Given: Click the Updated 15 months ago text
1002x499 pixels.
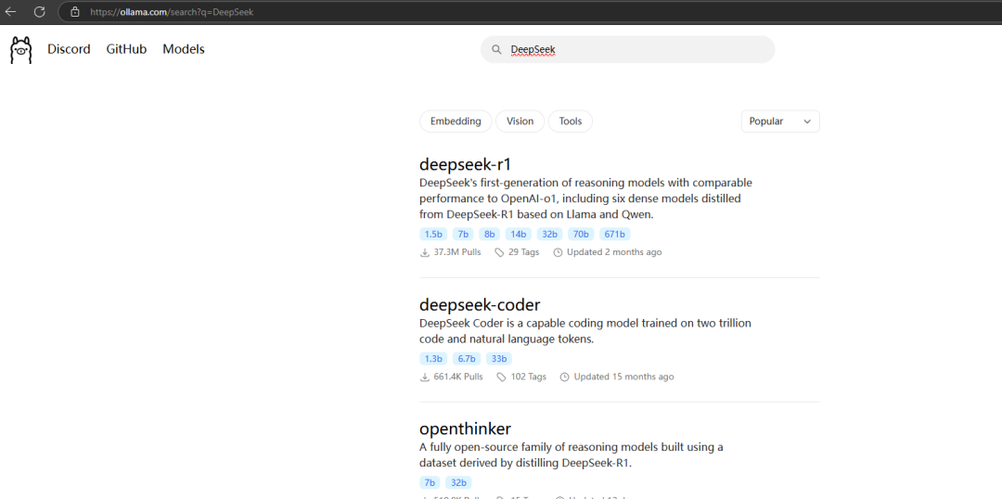Looking at the screenshot, I should coord(623,377).
